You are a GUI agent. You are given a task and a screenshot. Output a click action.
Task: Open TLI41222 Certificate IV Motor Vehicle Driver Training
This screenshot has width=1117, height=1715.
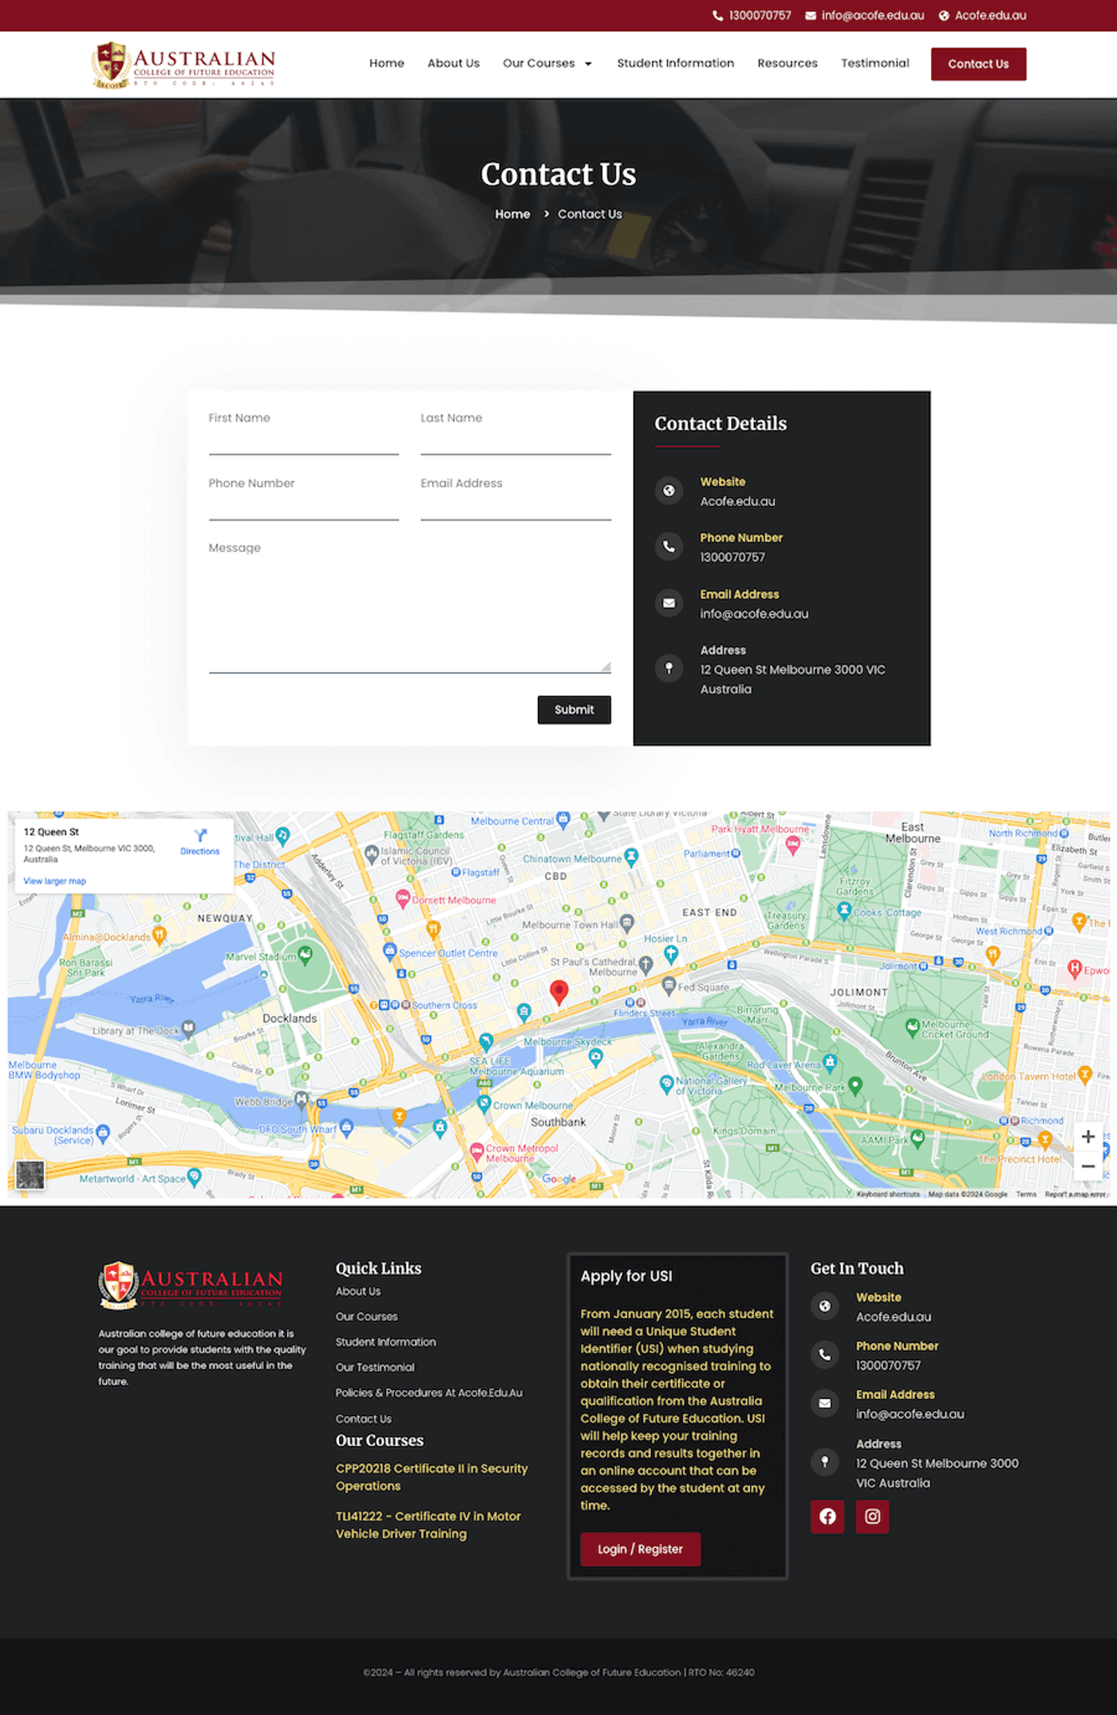[x=428, y=1525]
